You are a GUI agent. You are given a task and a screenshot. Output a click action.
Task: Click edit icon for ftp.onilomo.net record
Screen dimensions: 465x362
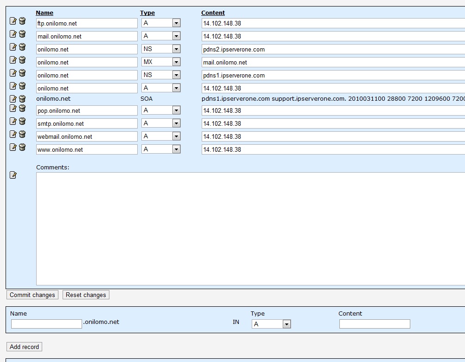click(x=13, y=21)
